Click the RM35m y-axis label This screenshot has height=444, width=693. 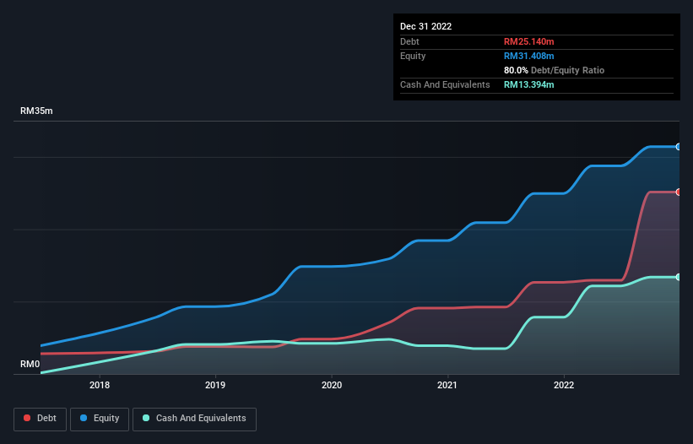[x=36, y=111]
